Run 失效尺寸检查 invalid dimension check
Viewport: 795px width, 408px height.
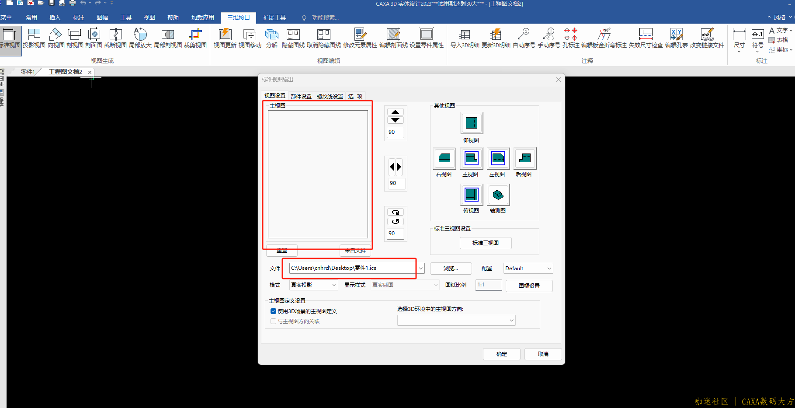pyautogui.click(x=646, y=38)
